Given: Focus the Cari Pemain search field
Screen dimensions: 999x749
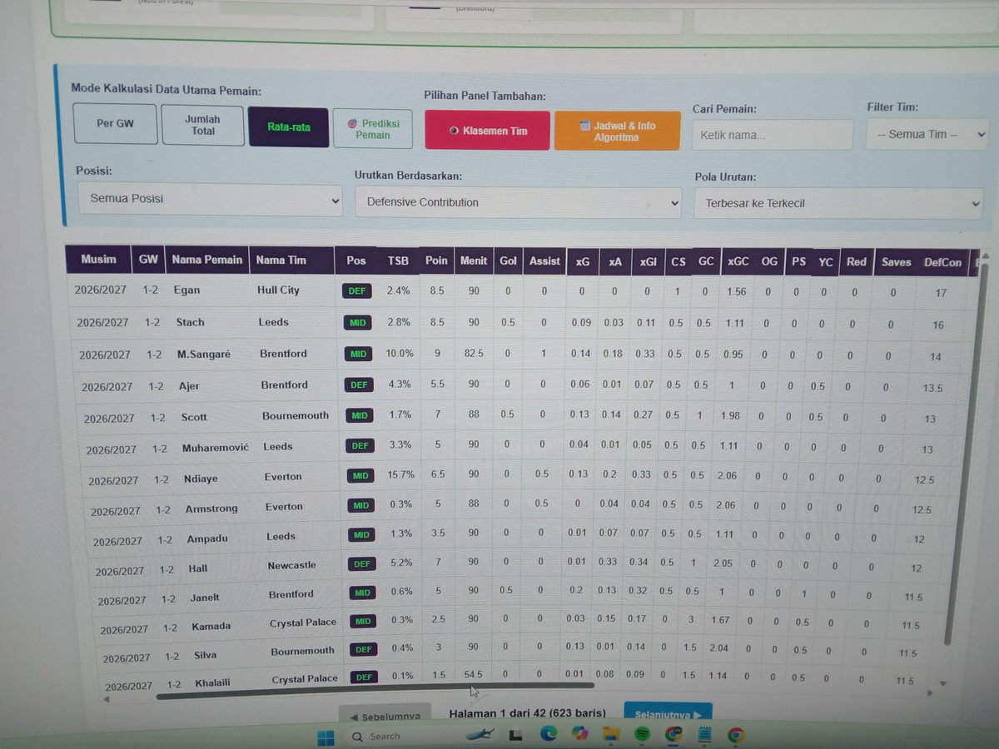Looking at the screenshot, I should pos(773,135).
